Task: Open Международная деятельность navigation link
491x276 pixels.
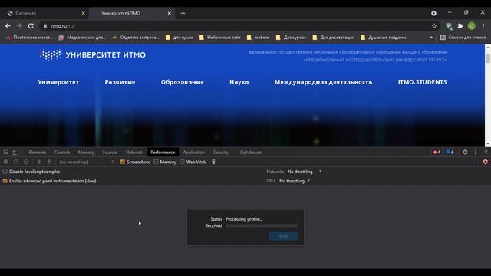Action: 323,82
